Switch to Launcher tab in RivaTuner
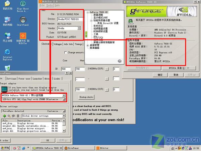 pos(37,79)
